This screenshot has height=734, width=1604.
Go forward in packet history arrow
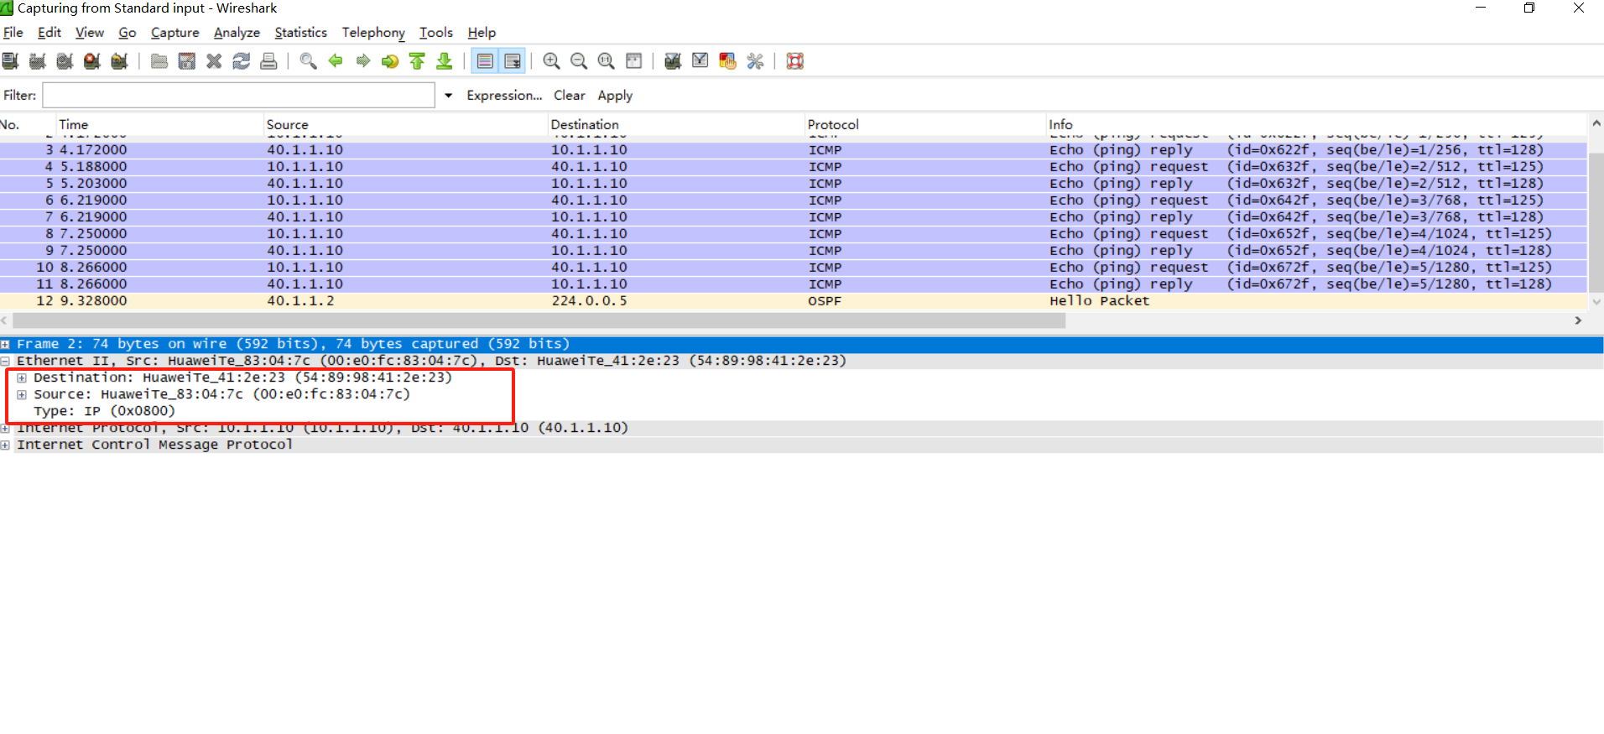[x=363, y=61]
